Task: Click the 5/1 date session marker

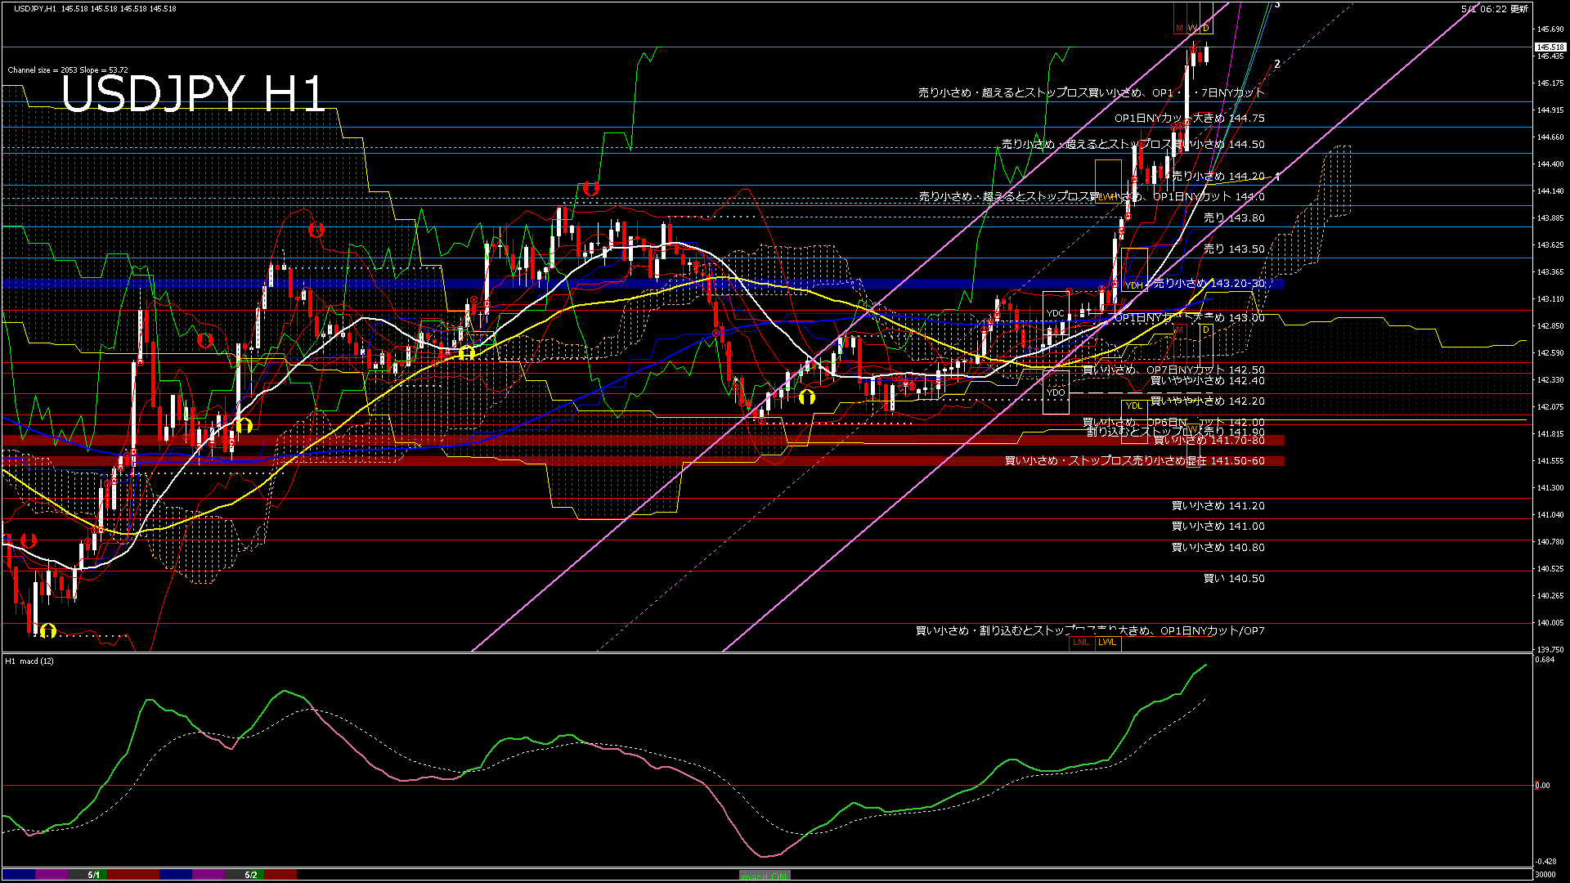Action: (94, 875)
